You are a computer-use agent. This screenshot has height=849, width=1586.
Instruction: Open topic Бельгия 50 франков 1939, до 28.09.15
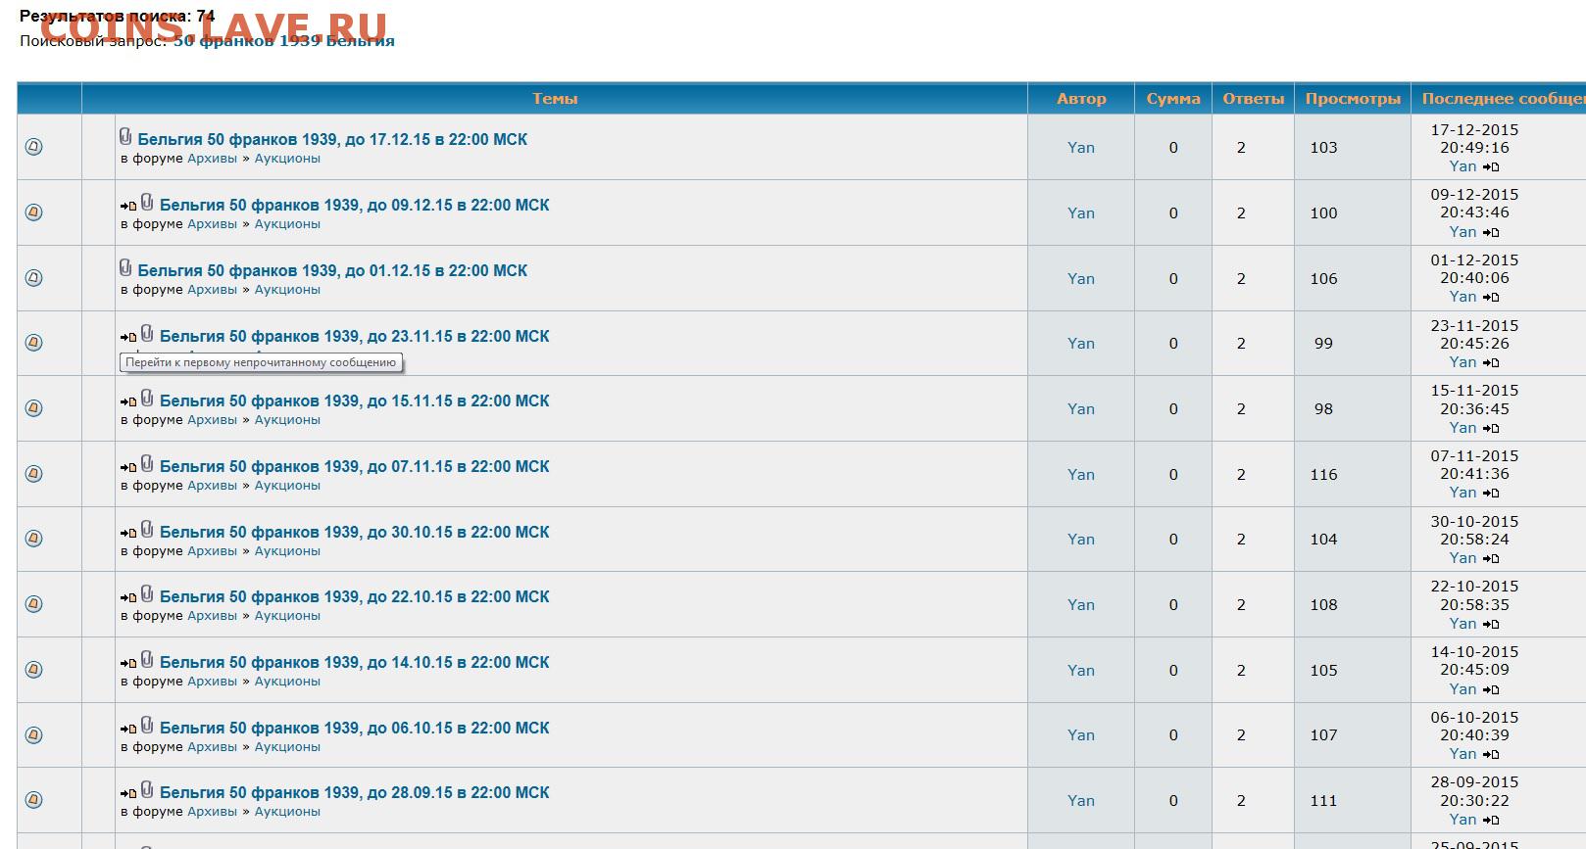point(355,793)
